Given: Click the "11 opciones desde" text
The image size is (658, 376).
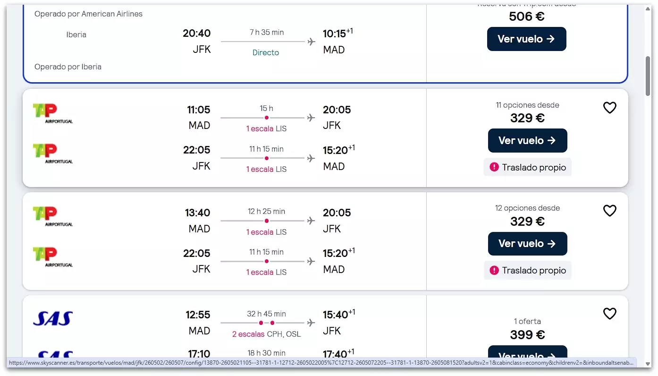Looking at the screenshot, I should point(527,105).
